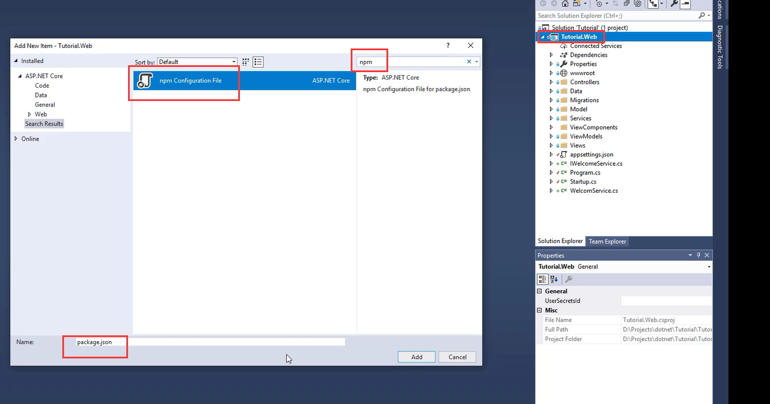Switch to the Team Explorer tab
770x404 pixels.
(607, 241)
